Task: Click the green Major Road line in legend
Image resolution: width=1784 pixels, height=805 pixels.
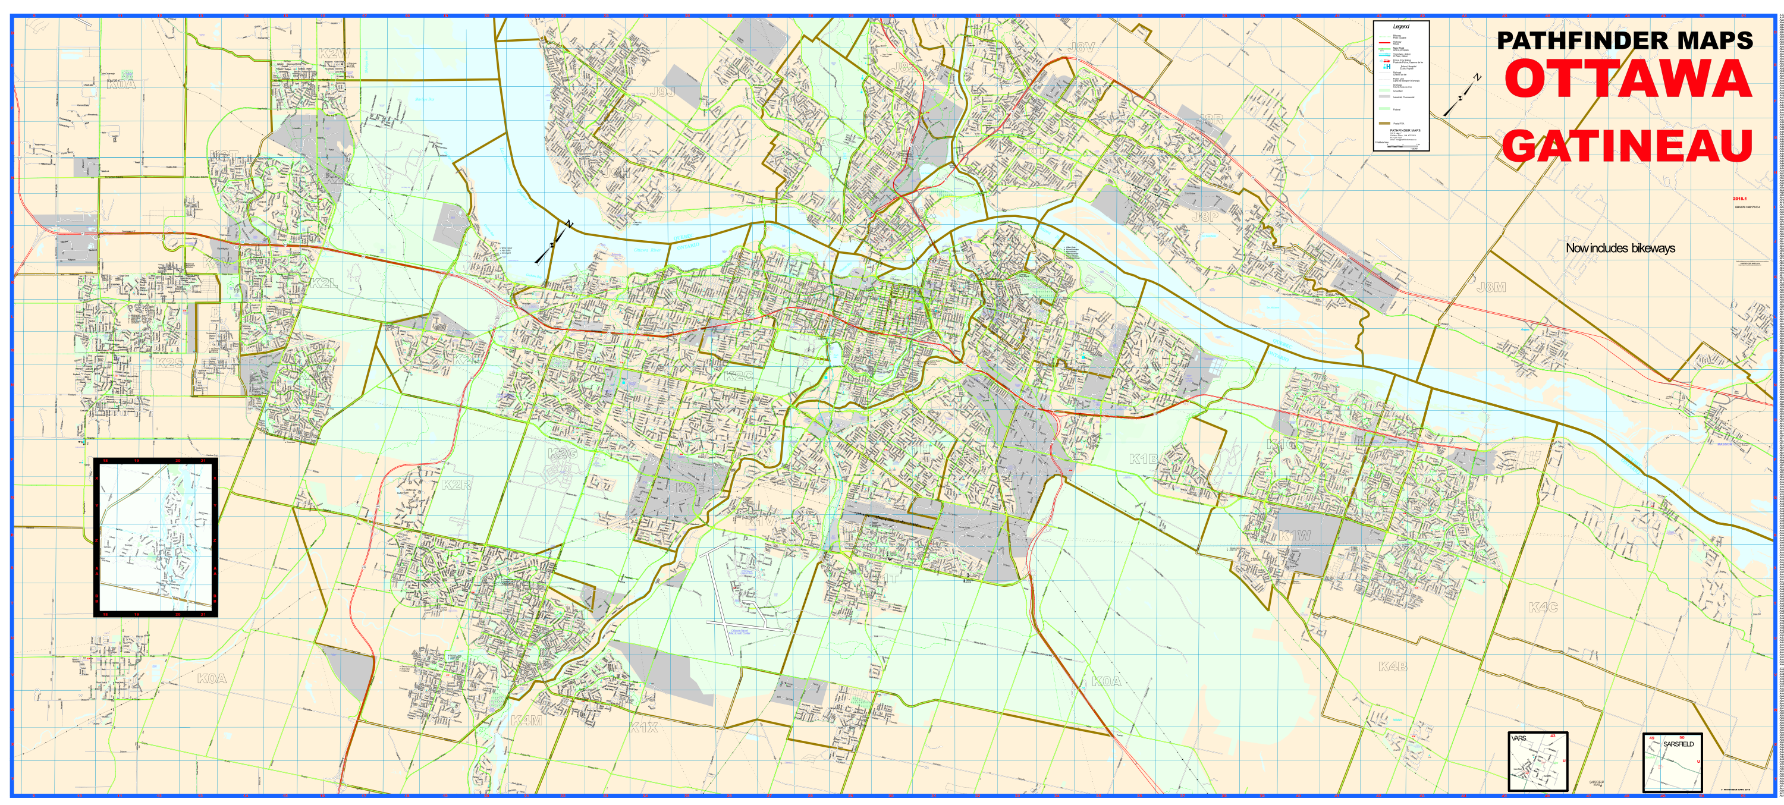Action: [1385, 49]
